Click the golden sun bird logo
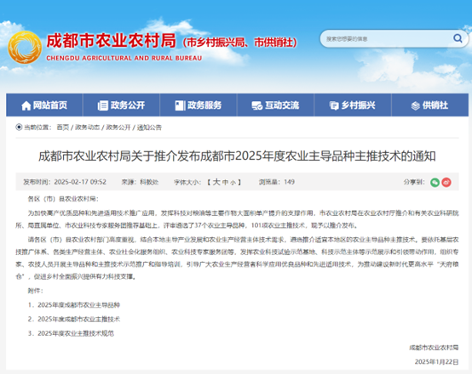This screenshot has height=374, width=472. (25, 48)
